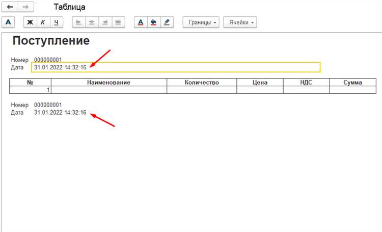
Task: Open the Границы dropdown
Action: [x=201, y=22]
